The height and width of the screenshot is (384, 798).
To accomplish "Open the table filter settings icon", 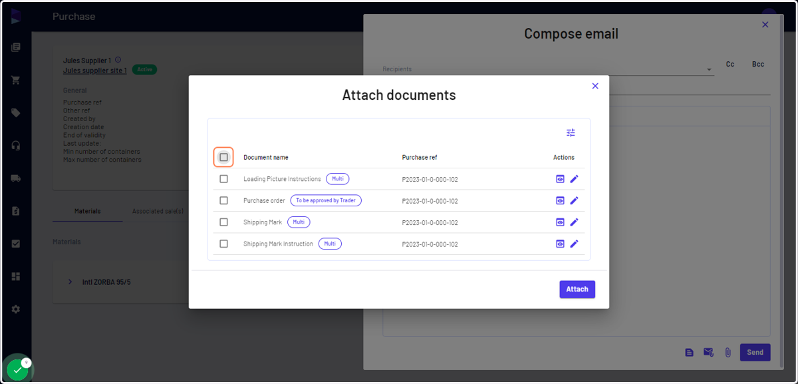I will pyautogui.click(x=571, y=132).
